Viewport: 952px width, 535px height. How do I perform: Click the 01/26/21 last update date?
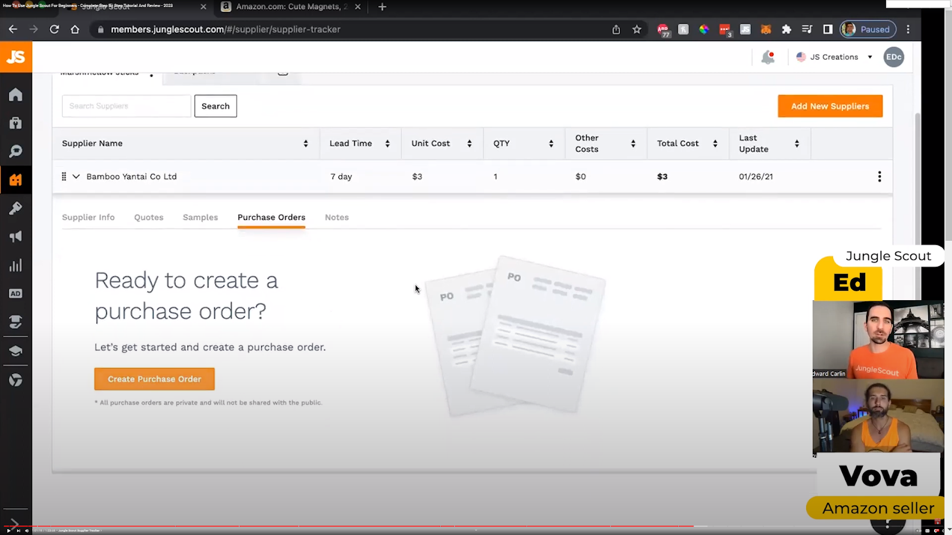tap(756, 177)
